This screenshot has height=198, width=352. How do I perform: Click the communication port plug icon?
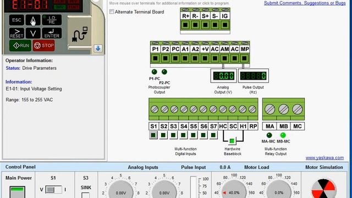(80, 34)
